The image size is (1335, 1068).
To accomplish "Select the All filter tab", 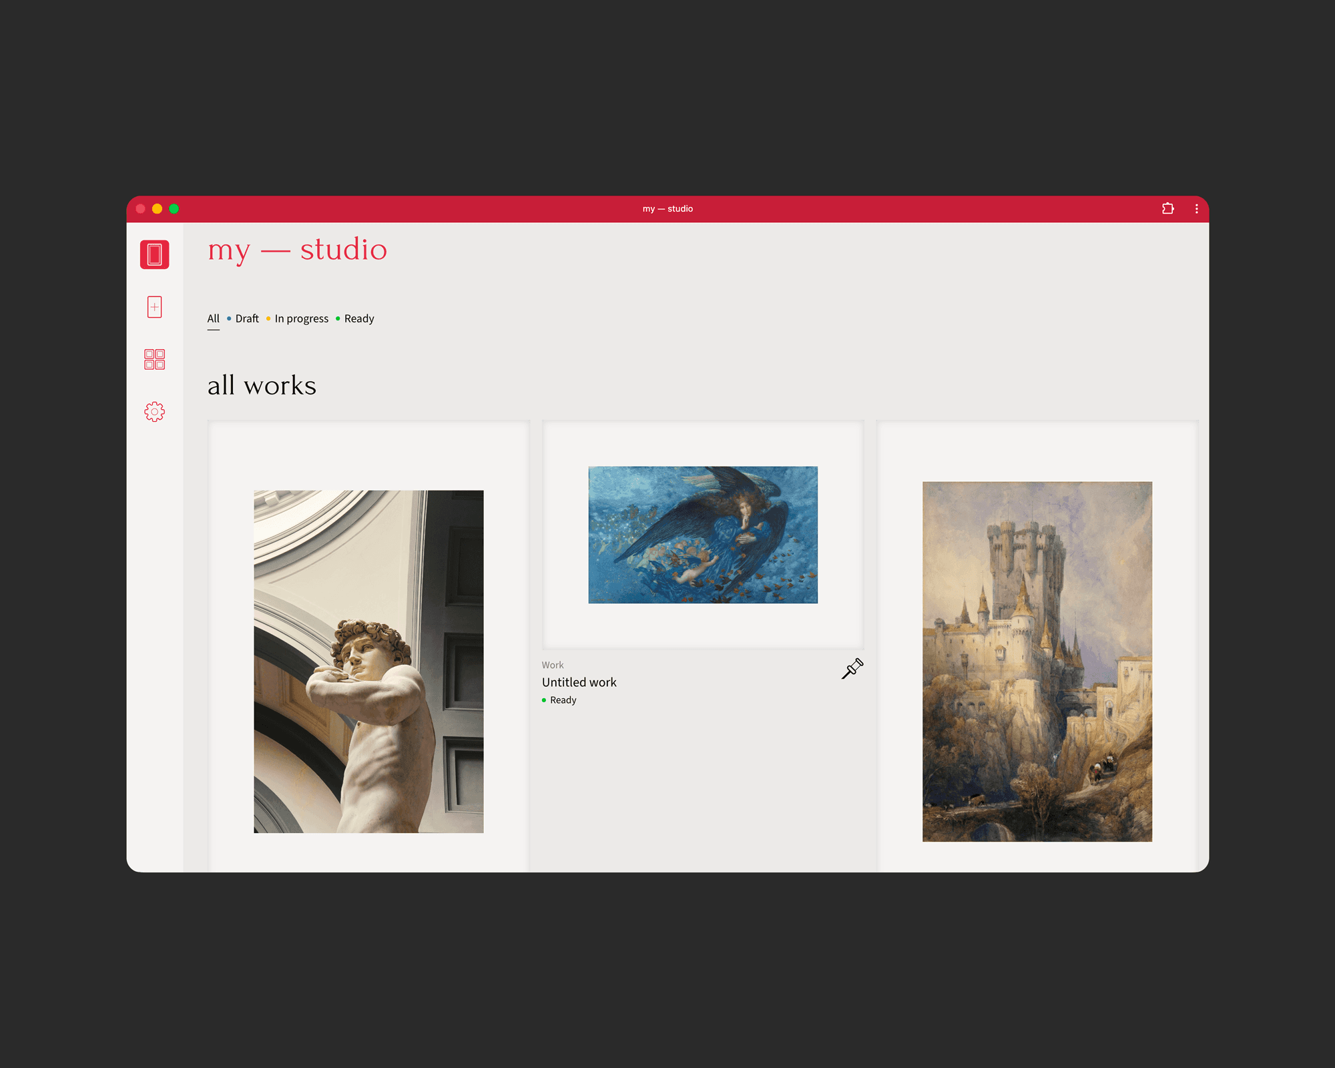I will click(213, 318).
